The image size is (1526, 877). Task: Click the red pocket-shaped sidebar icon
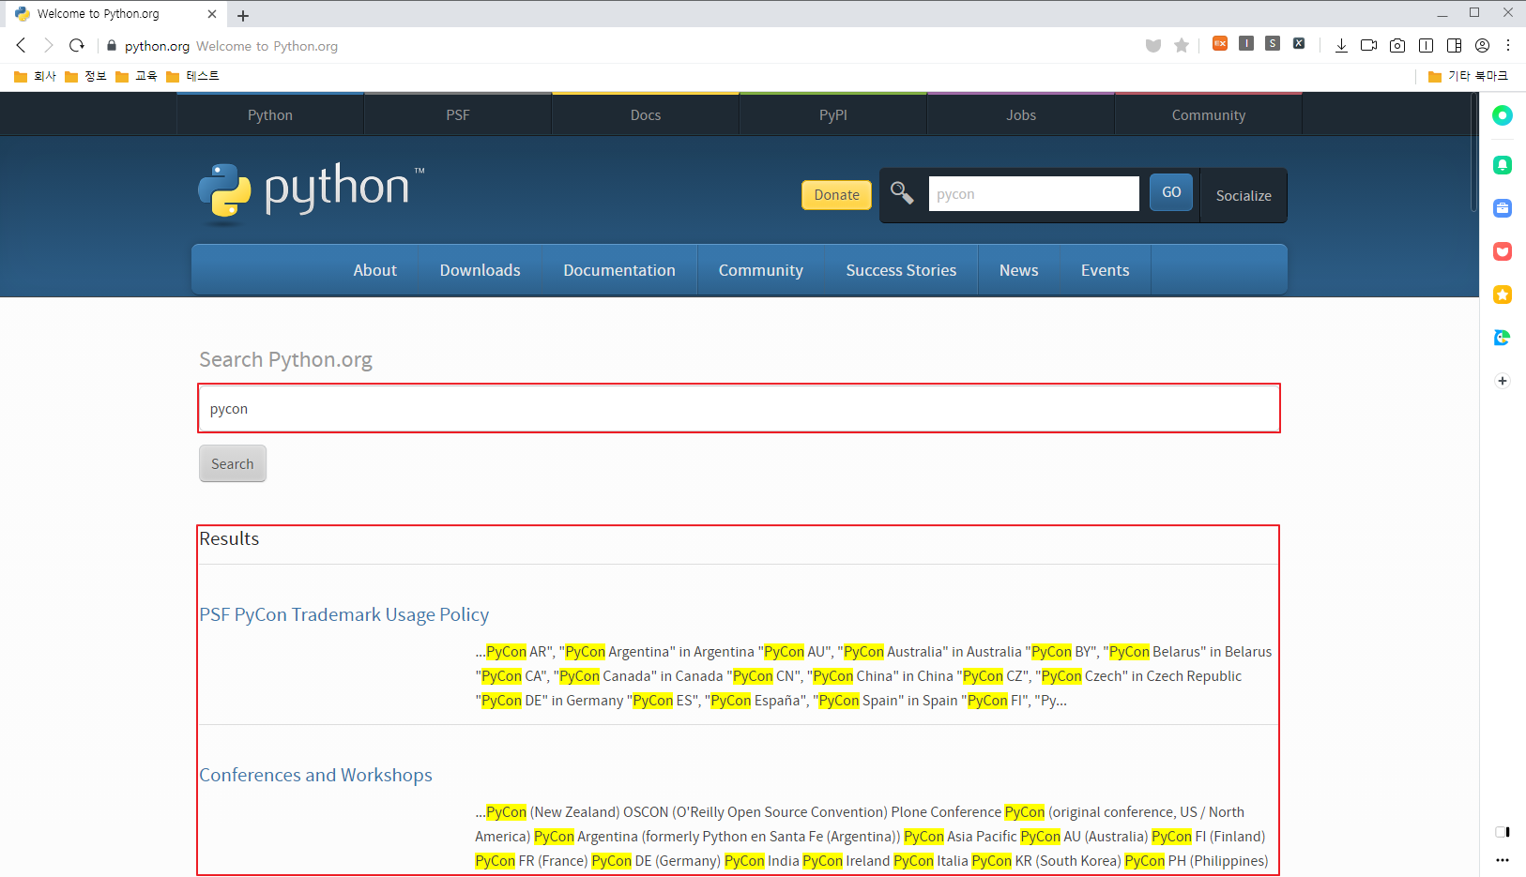1503,251
